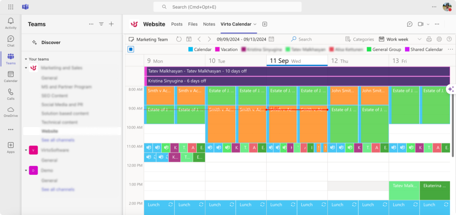Image resolution: width=456 pixels, height=215 pixels.
Task: Collapse the Marketing and Sales team
Action: (26, 68)
